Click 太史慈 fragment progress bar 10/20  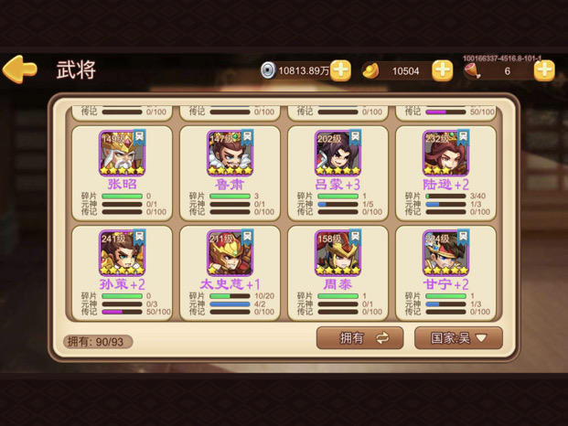click(230, 296)
